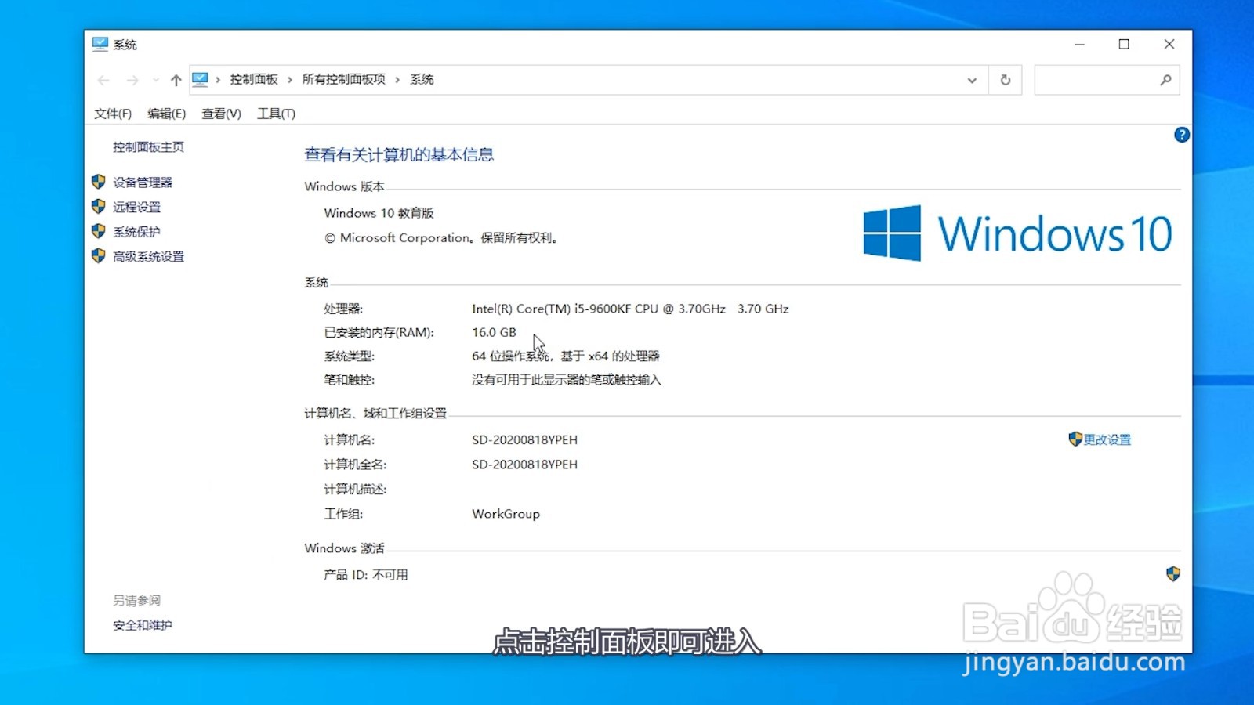Navigate to 所有控制面板项 breadcrumb

[344, 79]
